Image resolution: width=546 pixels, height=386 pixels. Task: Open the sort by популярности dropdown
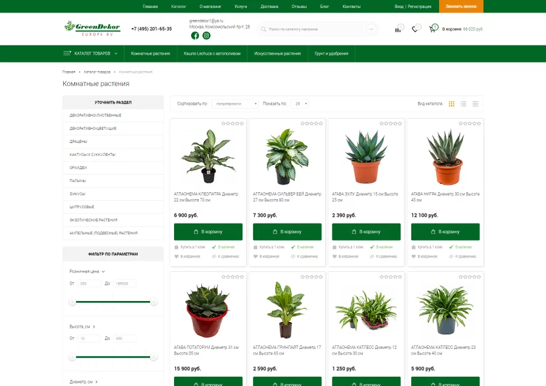pos(235,104)
